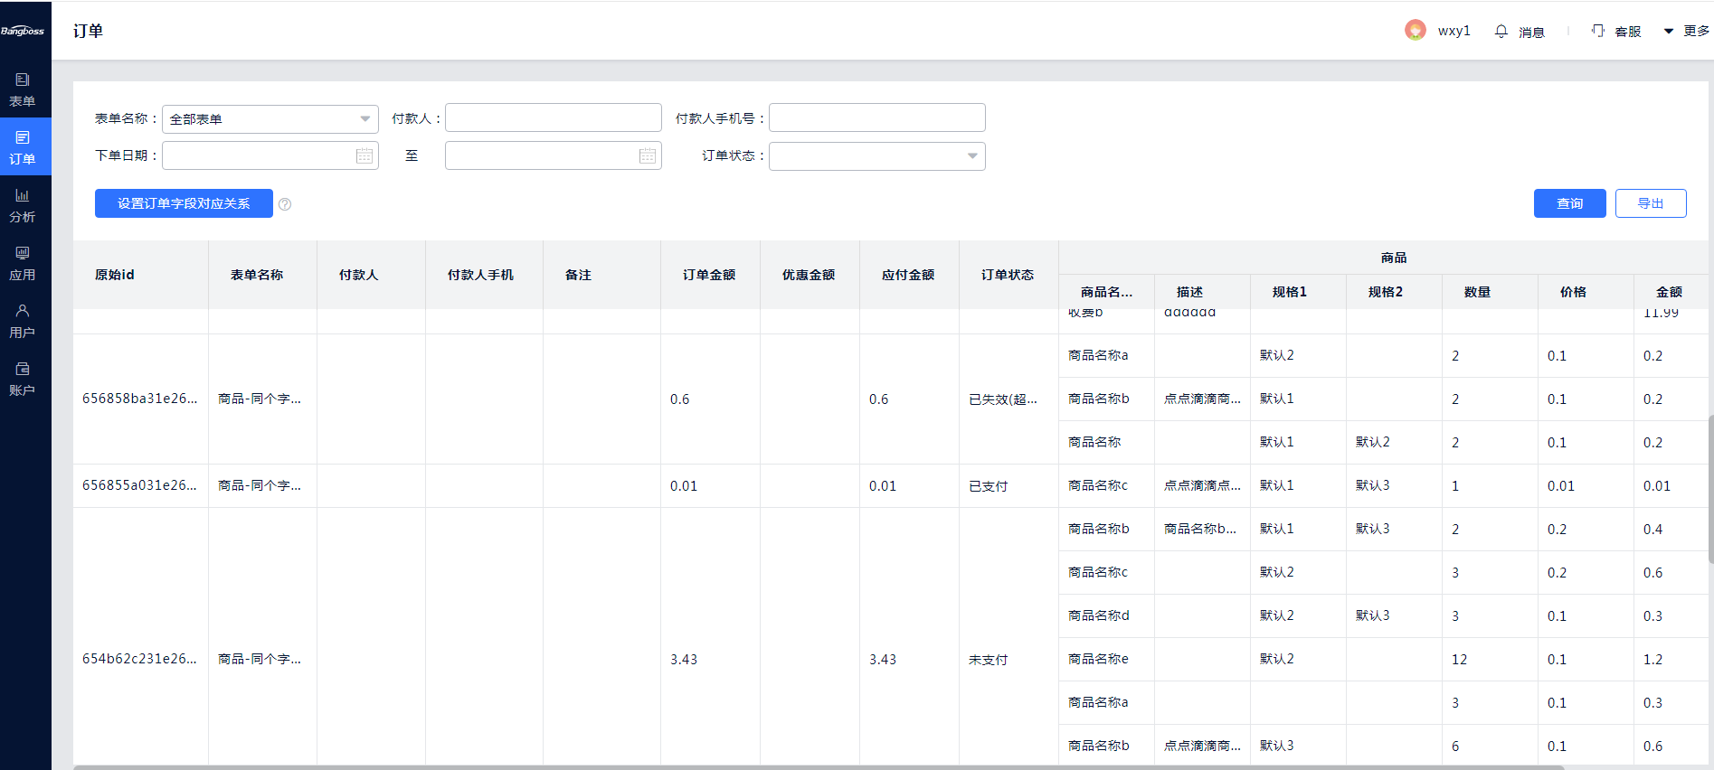Select the 订单 sidebar menu item

23,147
